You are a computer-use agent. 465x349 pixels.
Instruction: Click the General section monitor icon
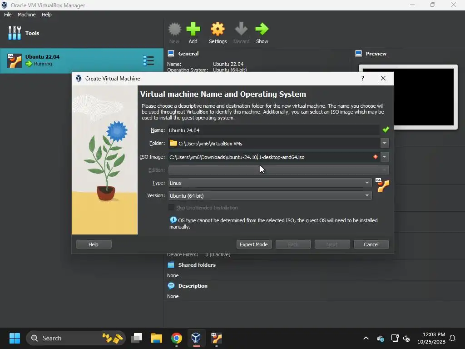click(171, 54)
